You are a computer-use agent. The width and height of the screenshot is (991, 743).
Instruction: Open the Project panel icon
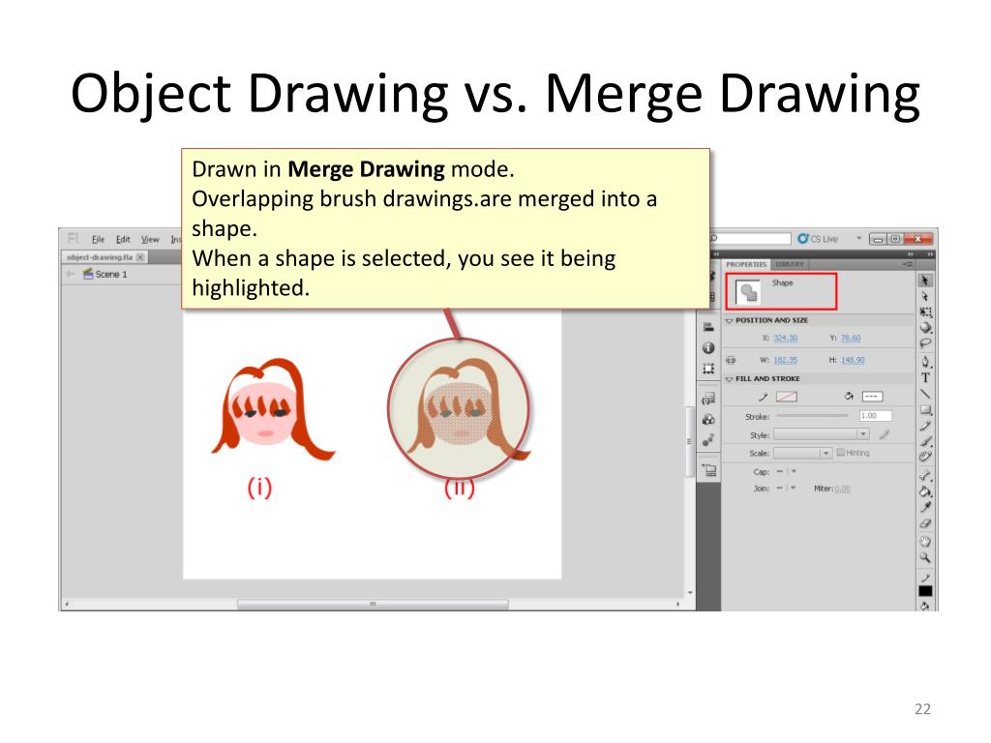[x=709, y=471]
